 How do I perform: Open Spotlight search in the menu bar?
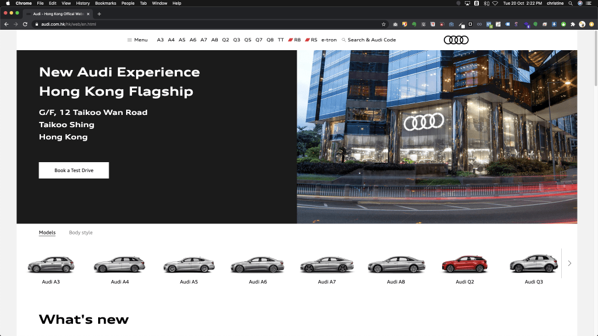click(x=571, y=3)
